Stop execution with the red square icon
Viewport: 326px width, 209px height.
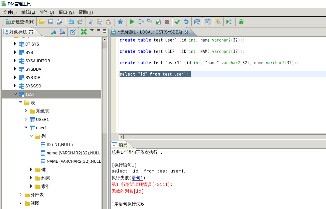coord(167,22)
